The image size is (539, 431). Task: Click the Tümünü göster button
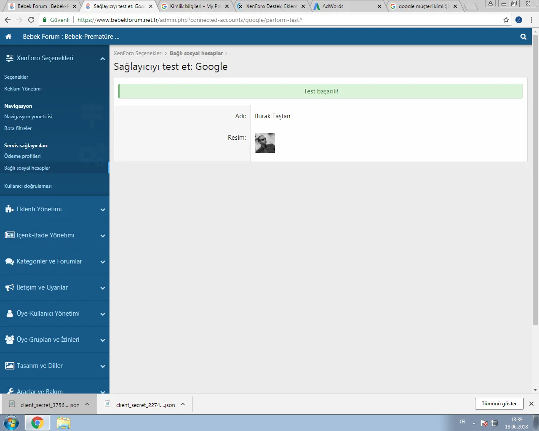499,404
